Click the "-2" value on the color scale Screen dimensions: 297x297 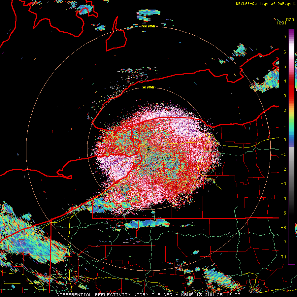[x=283, y=169]
